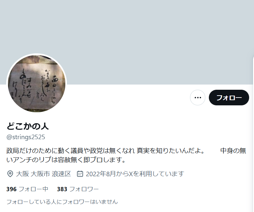Open the calligraphy profile picture
This screenshot has width=254, height=212.
pos(37,84)
